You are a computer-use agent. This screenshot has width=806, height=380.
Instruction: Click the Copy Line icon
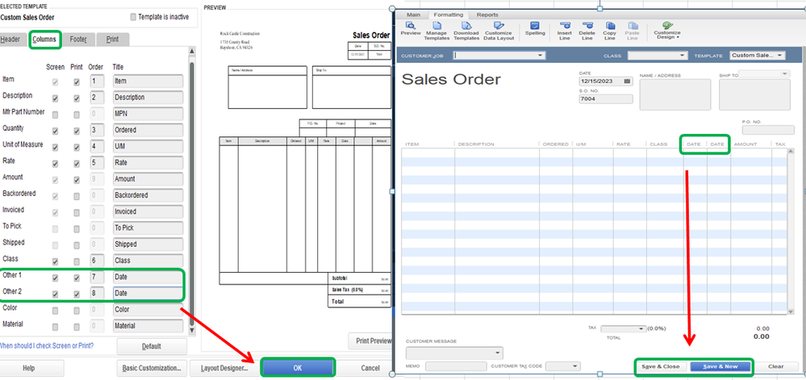(x=610, y=25)
